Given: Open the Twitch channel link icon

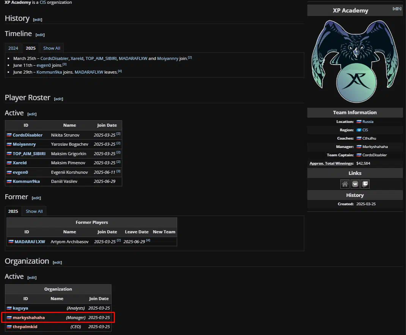Looking at the screenshot, I should [x=365, y=184].
